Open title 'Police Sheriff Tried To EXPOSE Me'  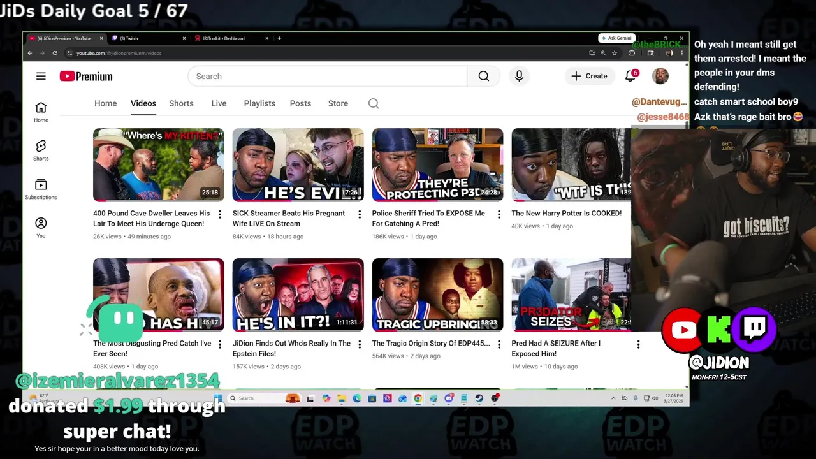[x=428, y=218]
